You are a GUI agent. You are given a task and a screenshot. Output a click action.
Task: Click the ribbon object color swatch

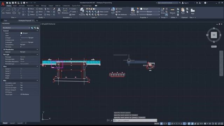click(x=141, y=9)
